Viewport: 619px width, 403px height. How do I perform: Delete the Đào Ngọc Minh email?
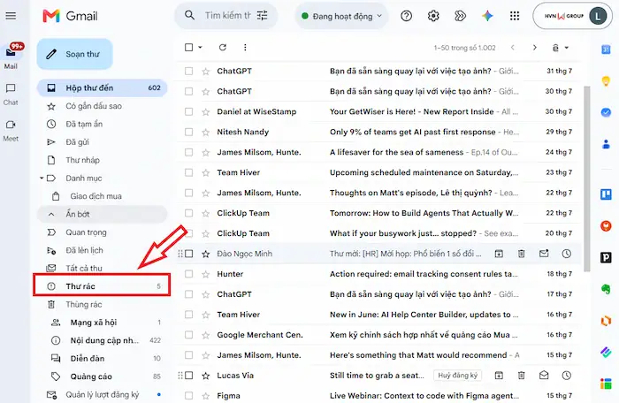pyautogui.click(x=522, y=254)
